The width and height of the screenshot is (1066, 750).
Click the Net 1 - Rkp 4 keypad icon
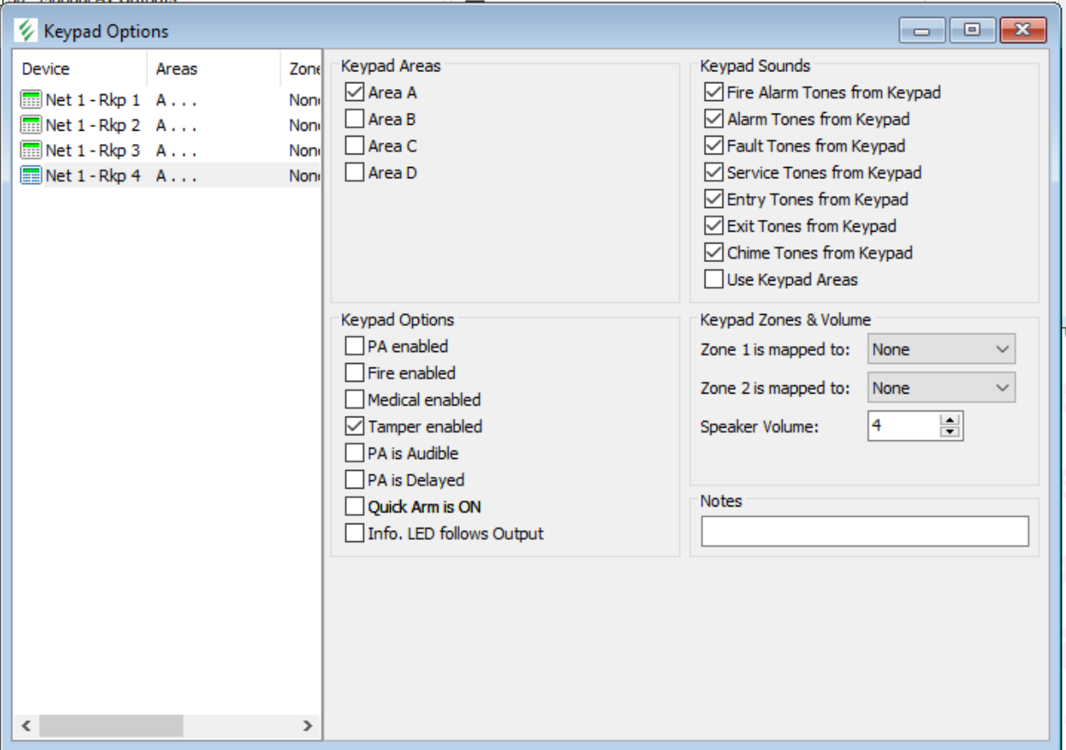click(31, 176)
